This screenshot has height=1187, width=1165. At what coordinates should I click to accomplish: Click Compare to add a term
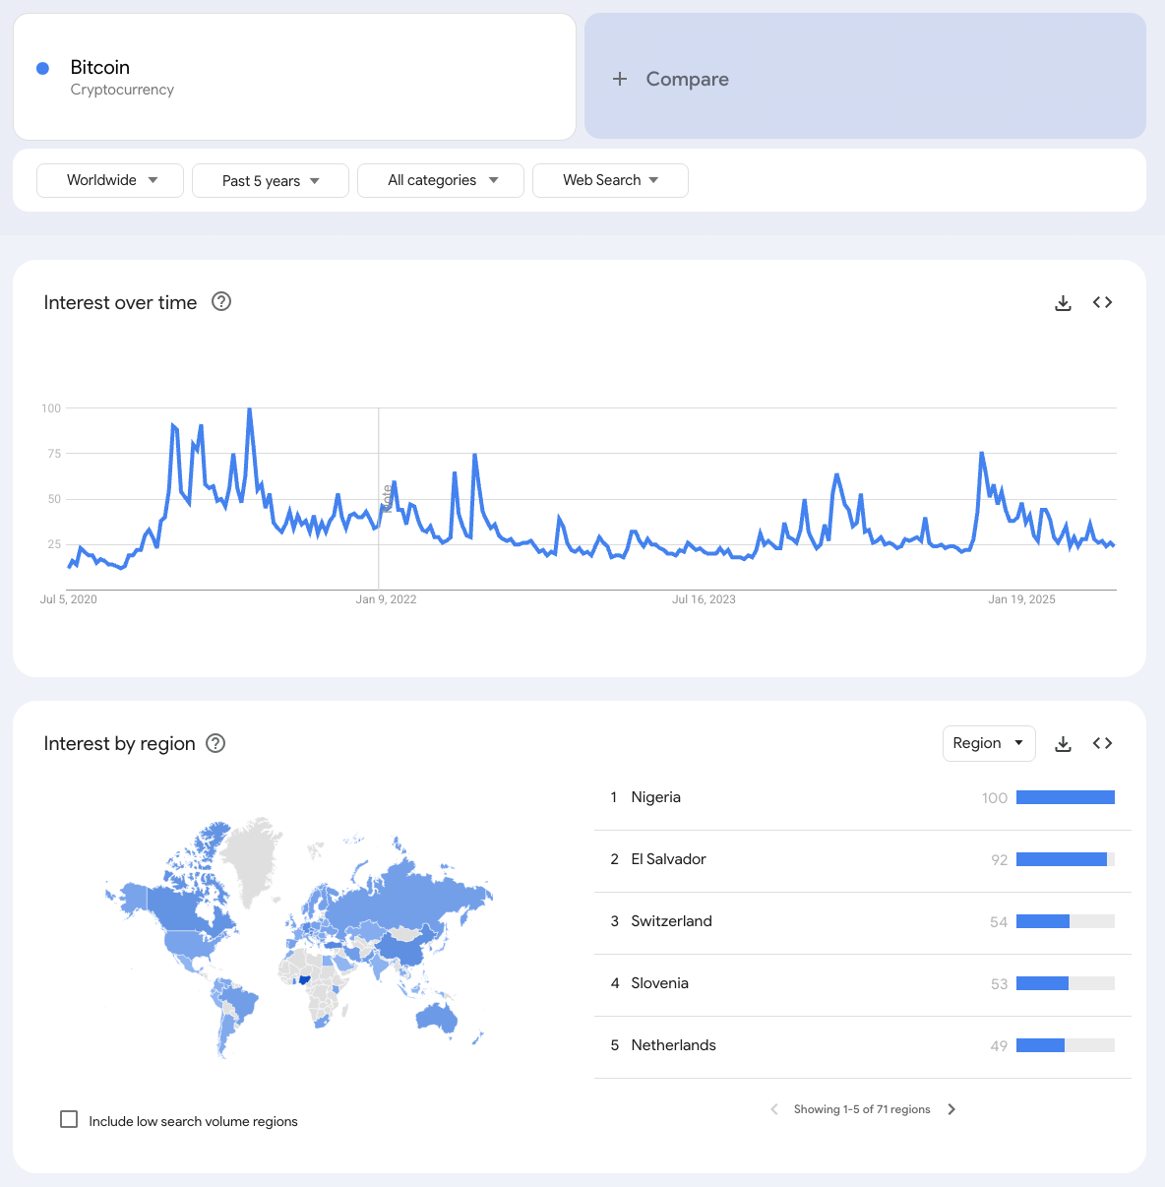865,77
